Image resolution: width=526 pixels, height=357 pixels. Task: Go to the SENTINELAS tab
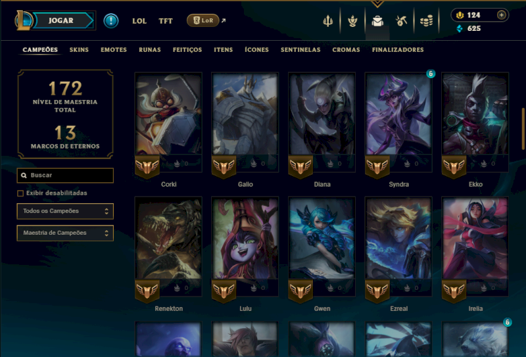coord(300,50)
